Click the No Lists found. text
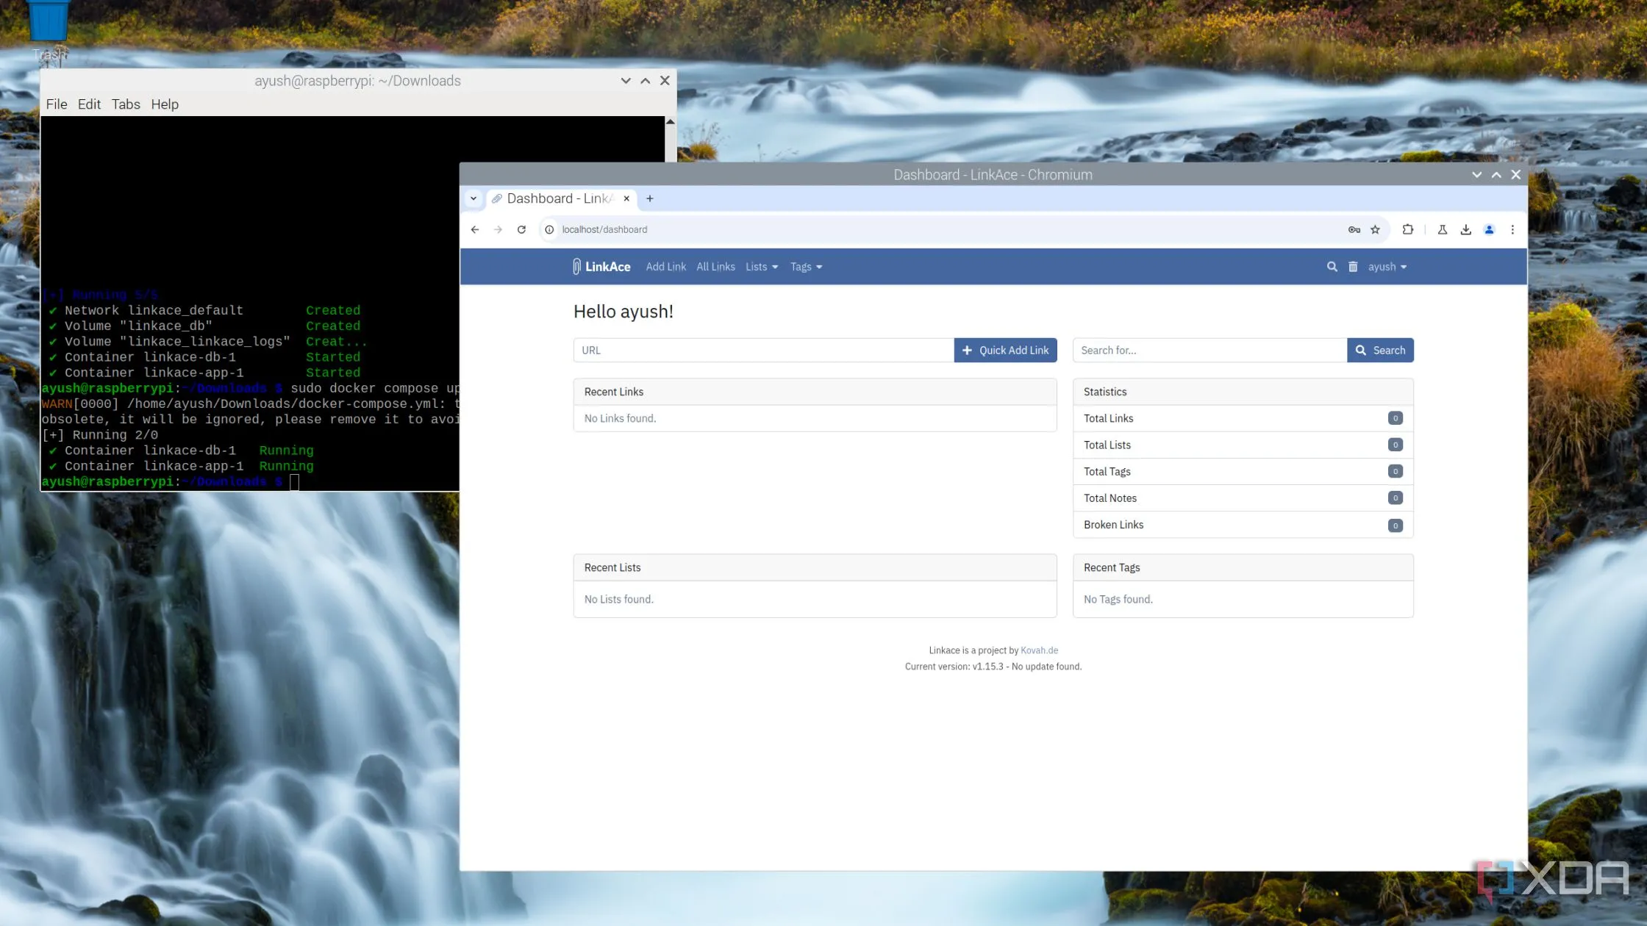 pos(618,600)
